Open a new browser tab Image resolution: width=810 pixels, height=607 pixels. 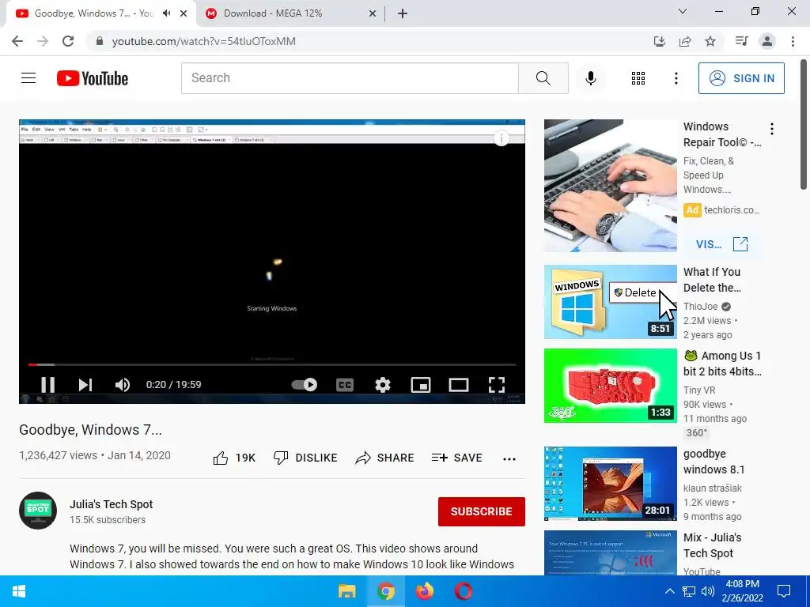tap(403, 14)
